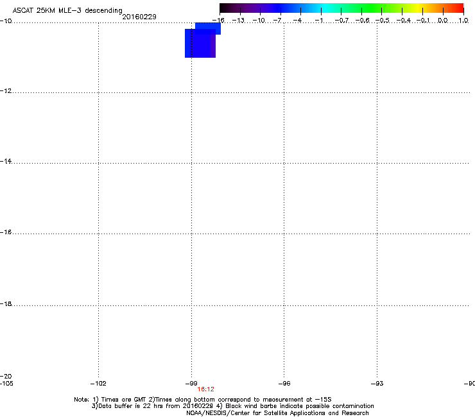Click the NOAA/NESDIS credit line

click(277, 413)
